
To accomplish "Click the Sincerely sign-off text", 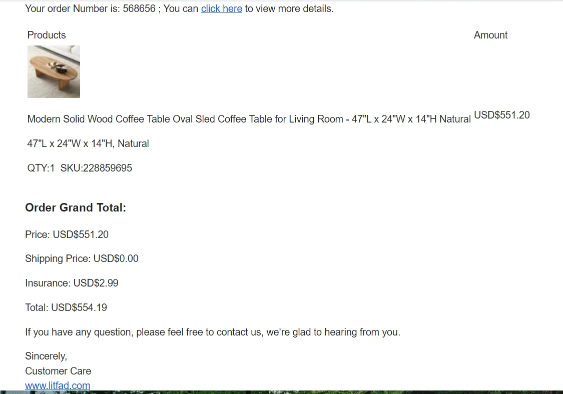I will (46, 356).
